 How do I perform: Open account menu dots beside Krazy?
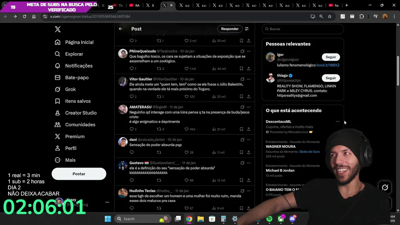(107, 202)
